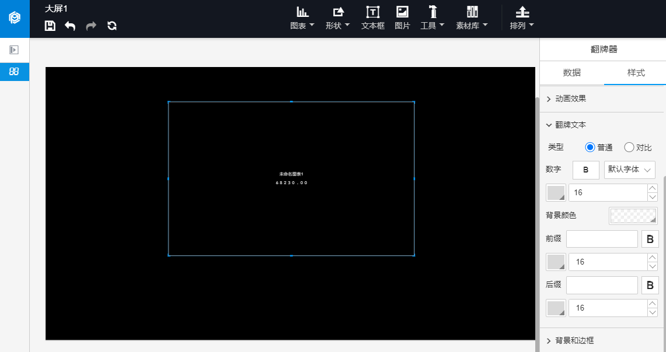Undo the last action

pyautogui.click(x=70, y=26)
